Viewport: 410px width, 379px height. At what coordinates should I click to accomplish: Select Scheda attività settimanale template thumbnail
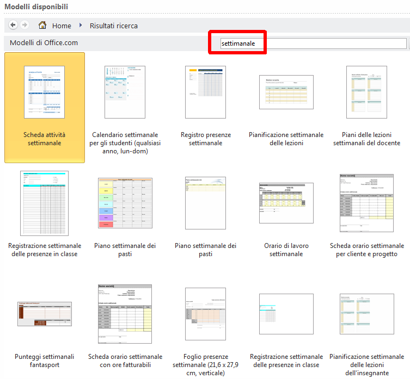45,92
